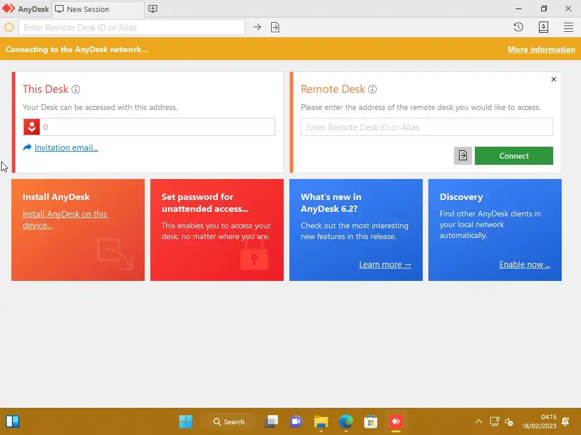Open a new session tab with plus icon

pos(153,9)
